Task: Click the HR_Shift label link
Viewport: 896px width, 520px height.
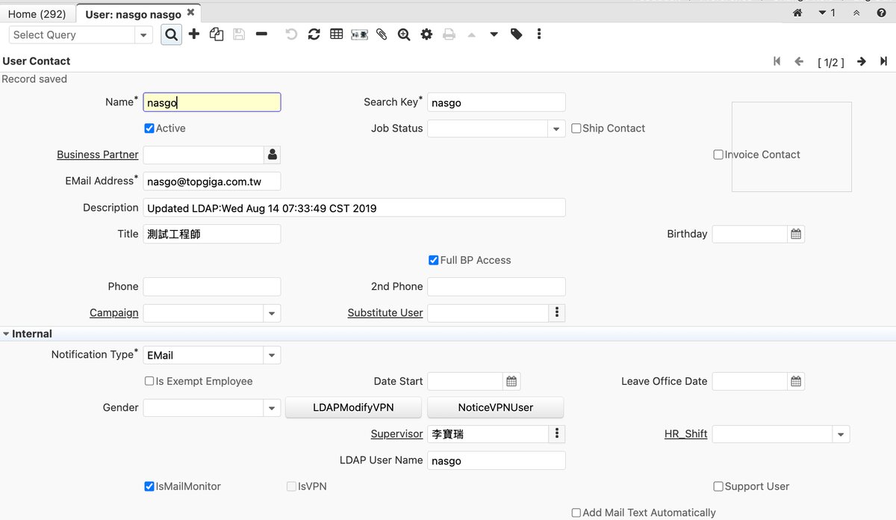Action: [686, 434]
